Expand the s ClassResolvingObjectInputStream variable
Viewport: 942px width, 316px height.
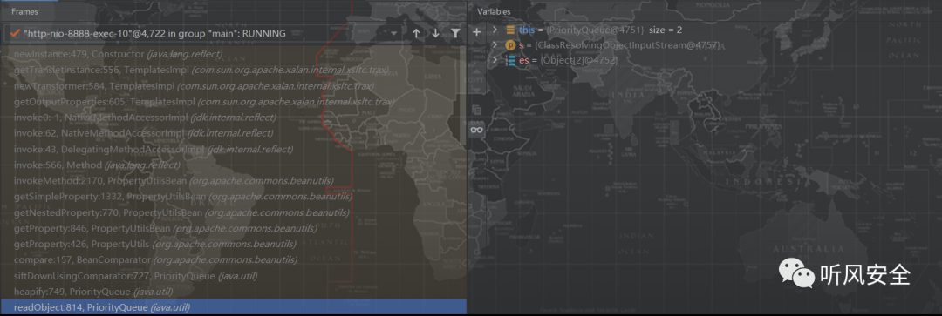(x=495, y=45)
